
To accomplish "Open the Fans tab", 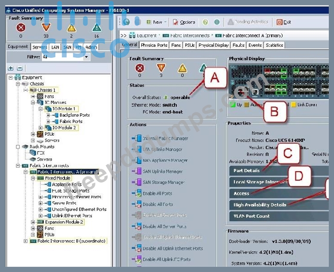I will [x=176, y=45].
